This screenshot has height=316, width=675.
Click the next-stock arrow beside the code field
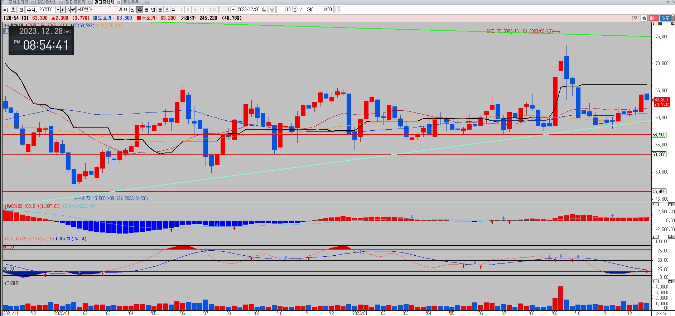tap(63, 10)
